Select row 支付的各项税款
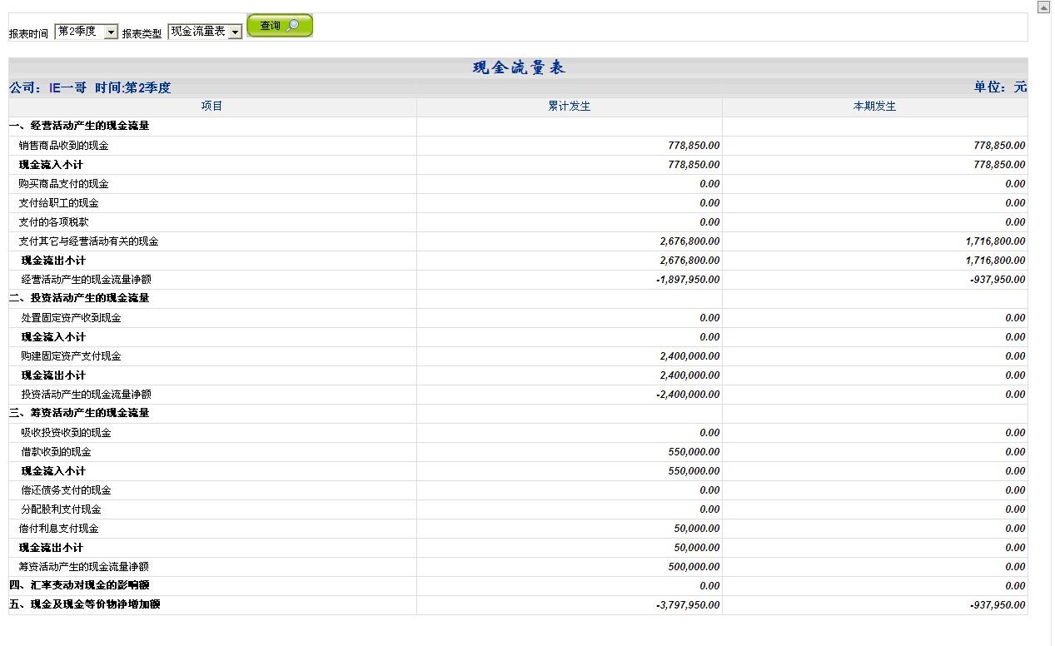This screenshot has height=646, width=1055. click(x=518, y=222)
